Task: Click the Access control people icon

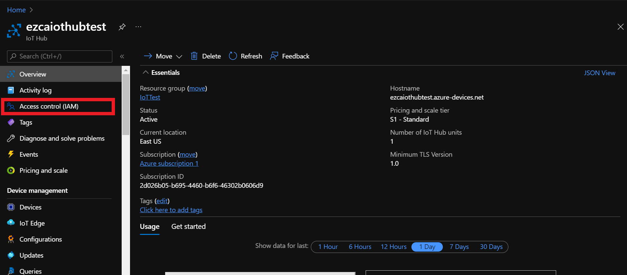Action: coord(11,106)
